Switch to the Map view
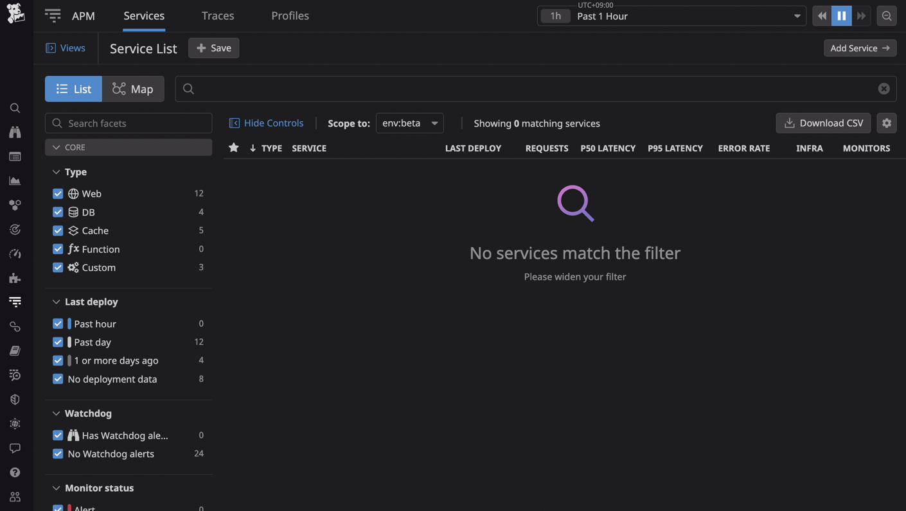 133,89
